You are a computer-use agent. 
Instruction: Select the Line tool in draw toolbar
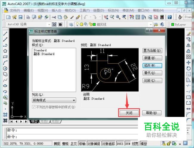[5, 33]
